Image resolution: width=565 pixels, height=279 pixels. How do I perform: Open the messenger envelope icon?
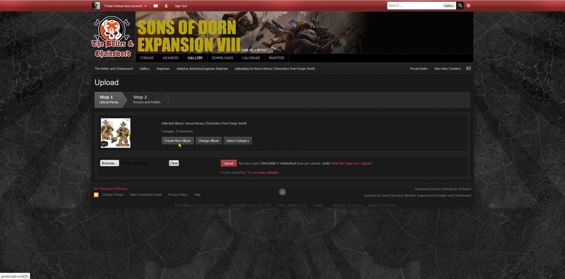click(155, 6)
